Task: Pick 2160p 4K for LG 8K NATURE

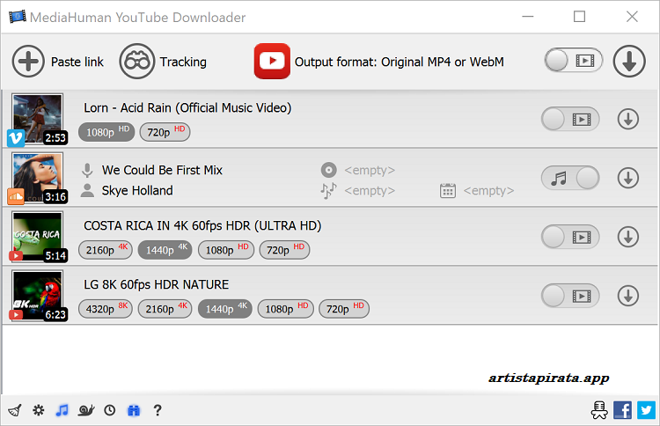Action: point(165,309)
